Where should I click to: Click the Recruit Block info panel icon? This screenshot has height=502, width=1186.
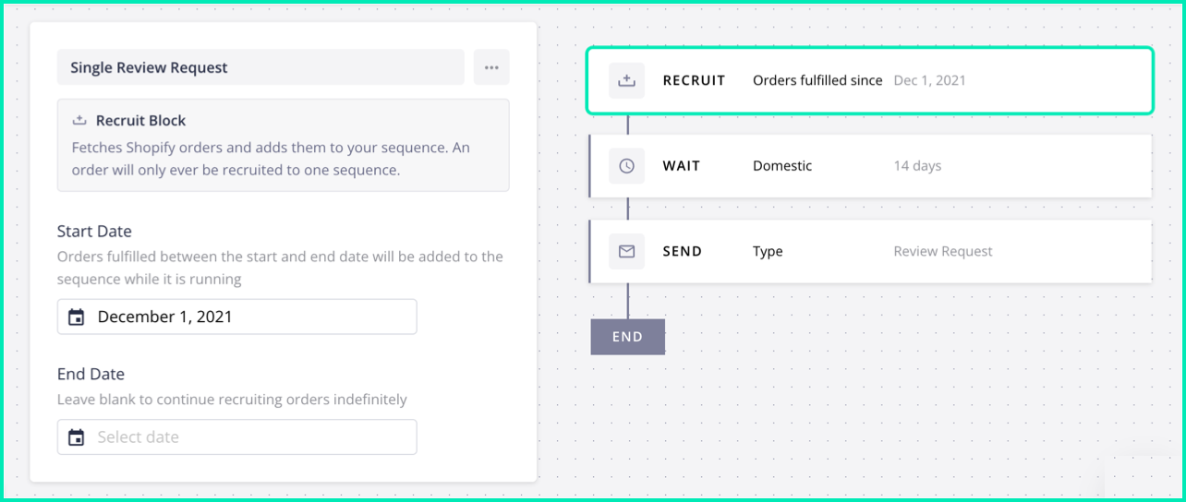79,121
